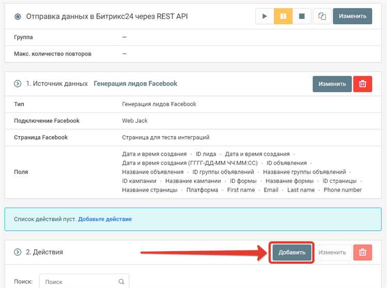Start the integration with the play button
Image resolution: width=387 pixels, height=288 pixels.
pos(265,16)
